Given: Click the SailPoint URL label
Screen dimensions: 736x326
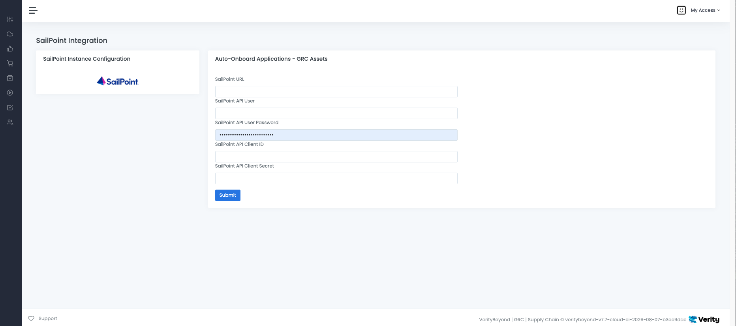Looking at the screenshot, I should [230, 79].
